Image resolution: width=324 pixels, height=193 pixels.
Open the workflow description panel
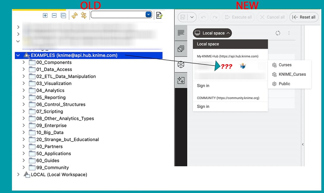click(x=181, y=32)
